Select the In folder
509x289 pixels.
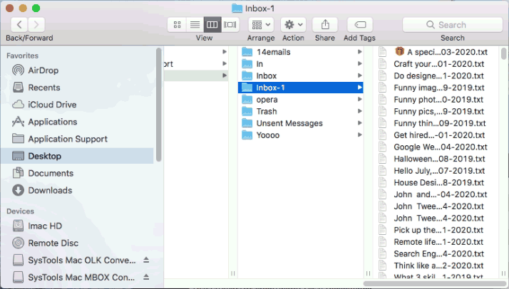click(301, 64)
